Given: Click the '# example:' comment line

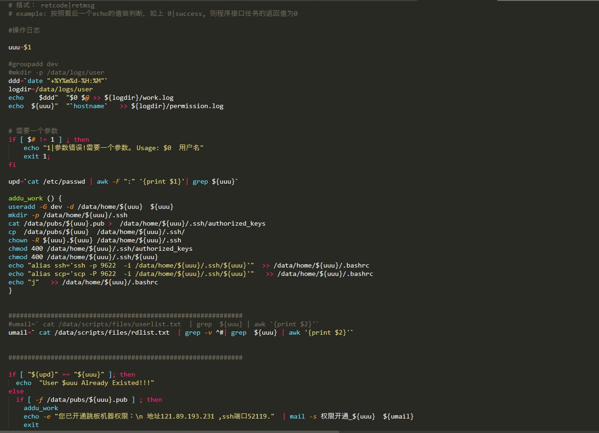Looking at the screenshot, I should [x=153, y=14].
